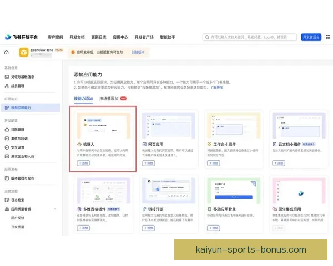Open 应用中心 in top navigation

coord(120,37)
